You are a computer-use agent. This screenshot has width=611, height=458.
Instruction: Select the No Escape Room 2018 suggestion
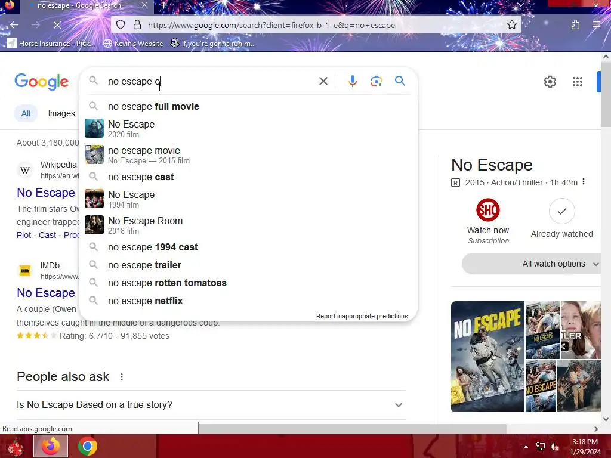[248, 225]
